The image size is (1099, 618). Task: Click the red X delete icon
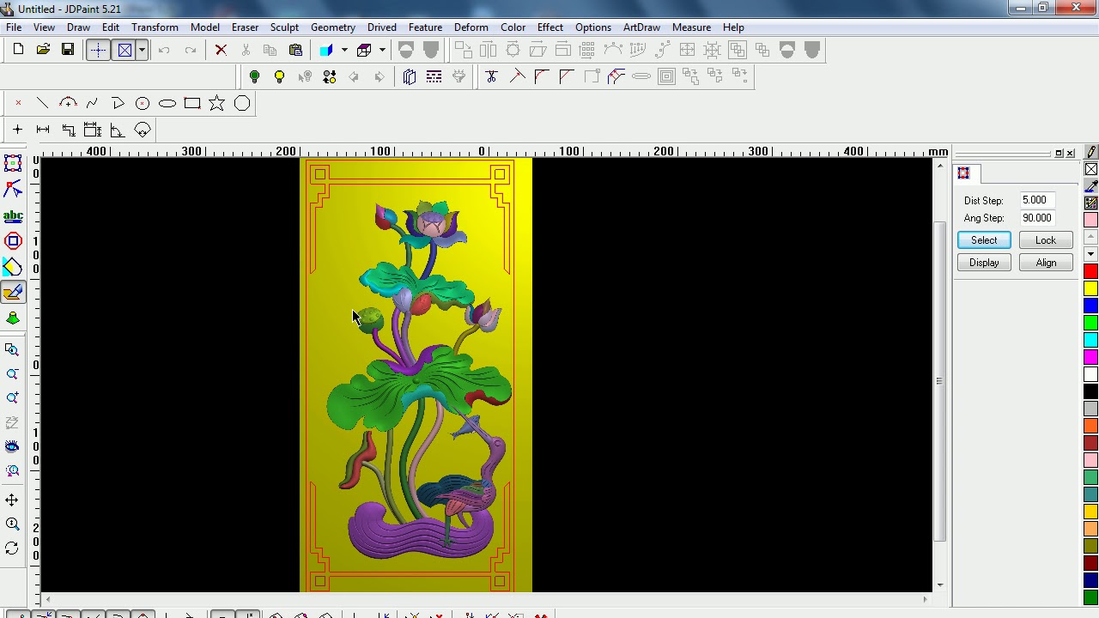pyautogui.click(x=221, y=50)
